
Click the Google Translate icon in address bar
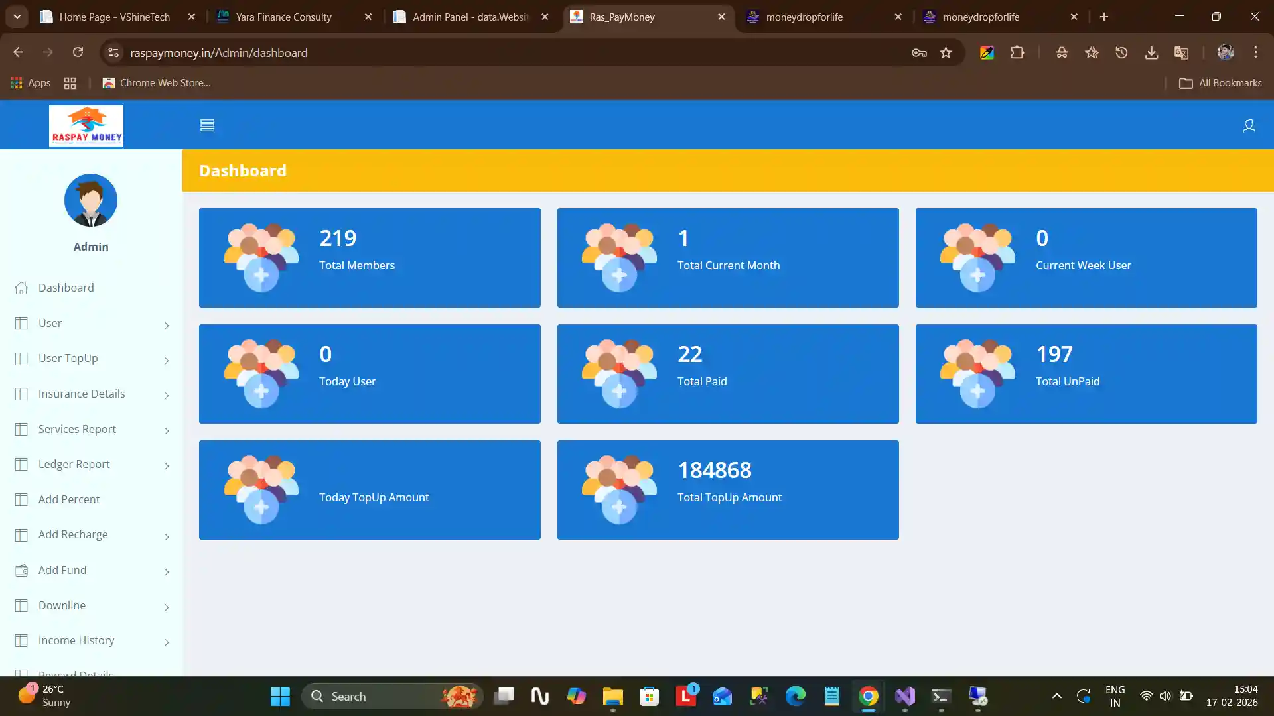(1181, 52)
